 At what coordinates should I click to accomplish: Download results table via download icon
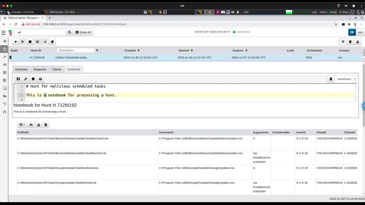[x=38, y=125]
